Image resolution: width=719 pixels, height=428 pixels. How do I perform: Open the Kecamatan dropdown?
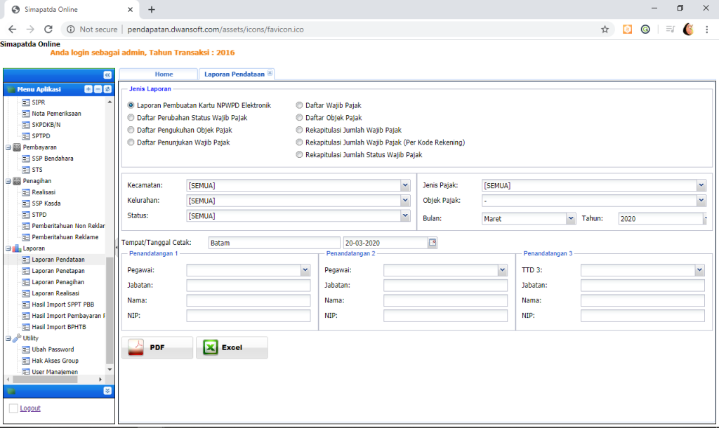(405, 185)
